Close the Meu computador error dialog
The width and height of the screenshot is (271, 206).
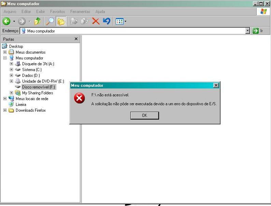pyautogui.click(x=216, y=85)
